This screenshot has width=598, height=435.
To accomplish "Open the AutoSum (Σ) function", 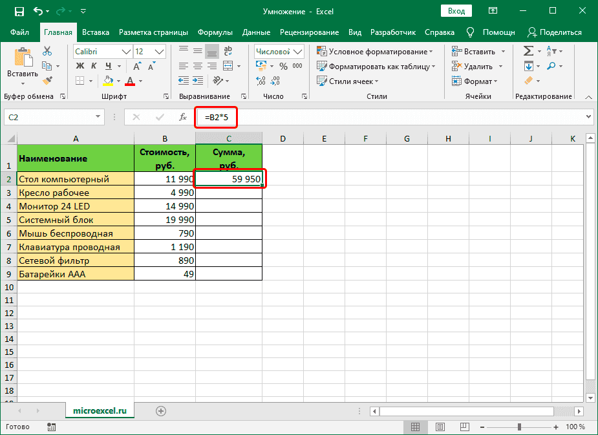I will [529, 50].
